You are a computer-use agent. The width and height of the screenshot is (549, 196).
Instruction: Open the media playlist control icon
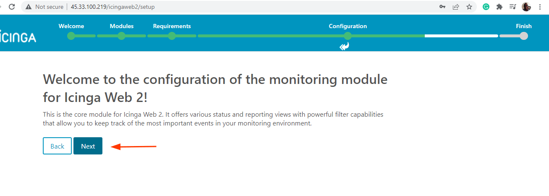(x=512, y=7)
